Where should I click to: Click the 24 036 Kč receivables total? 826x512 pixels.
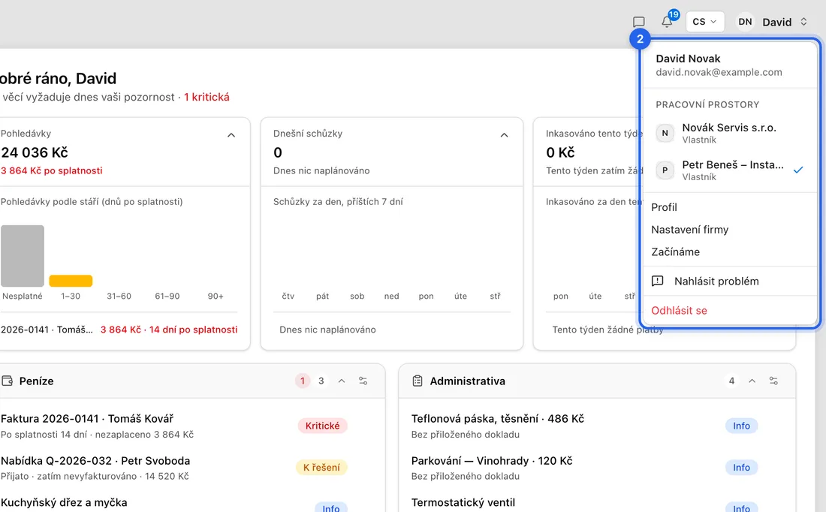[x=35, y=152]
